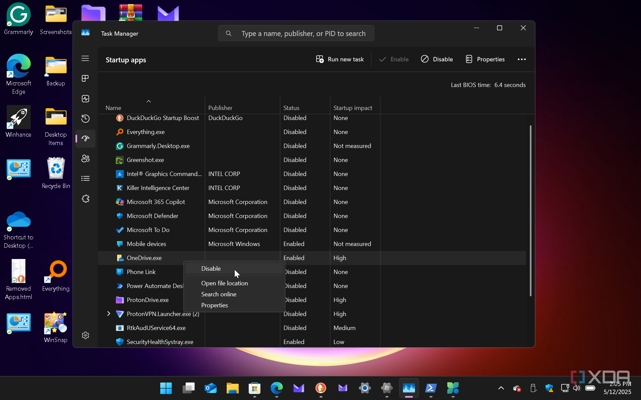Open App history in sidebar

85,119
